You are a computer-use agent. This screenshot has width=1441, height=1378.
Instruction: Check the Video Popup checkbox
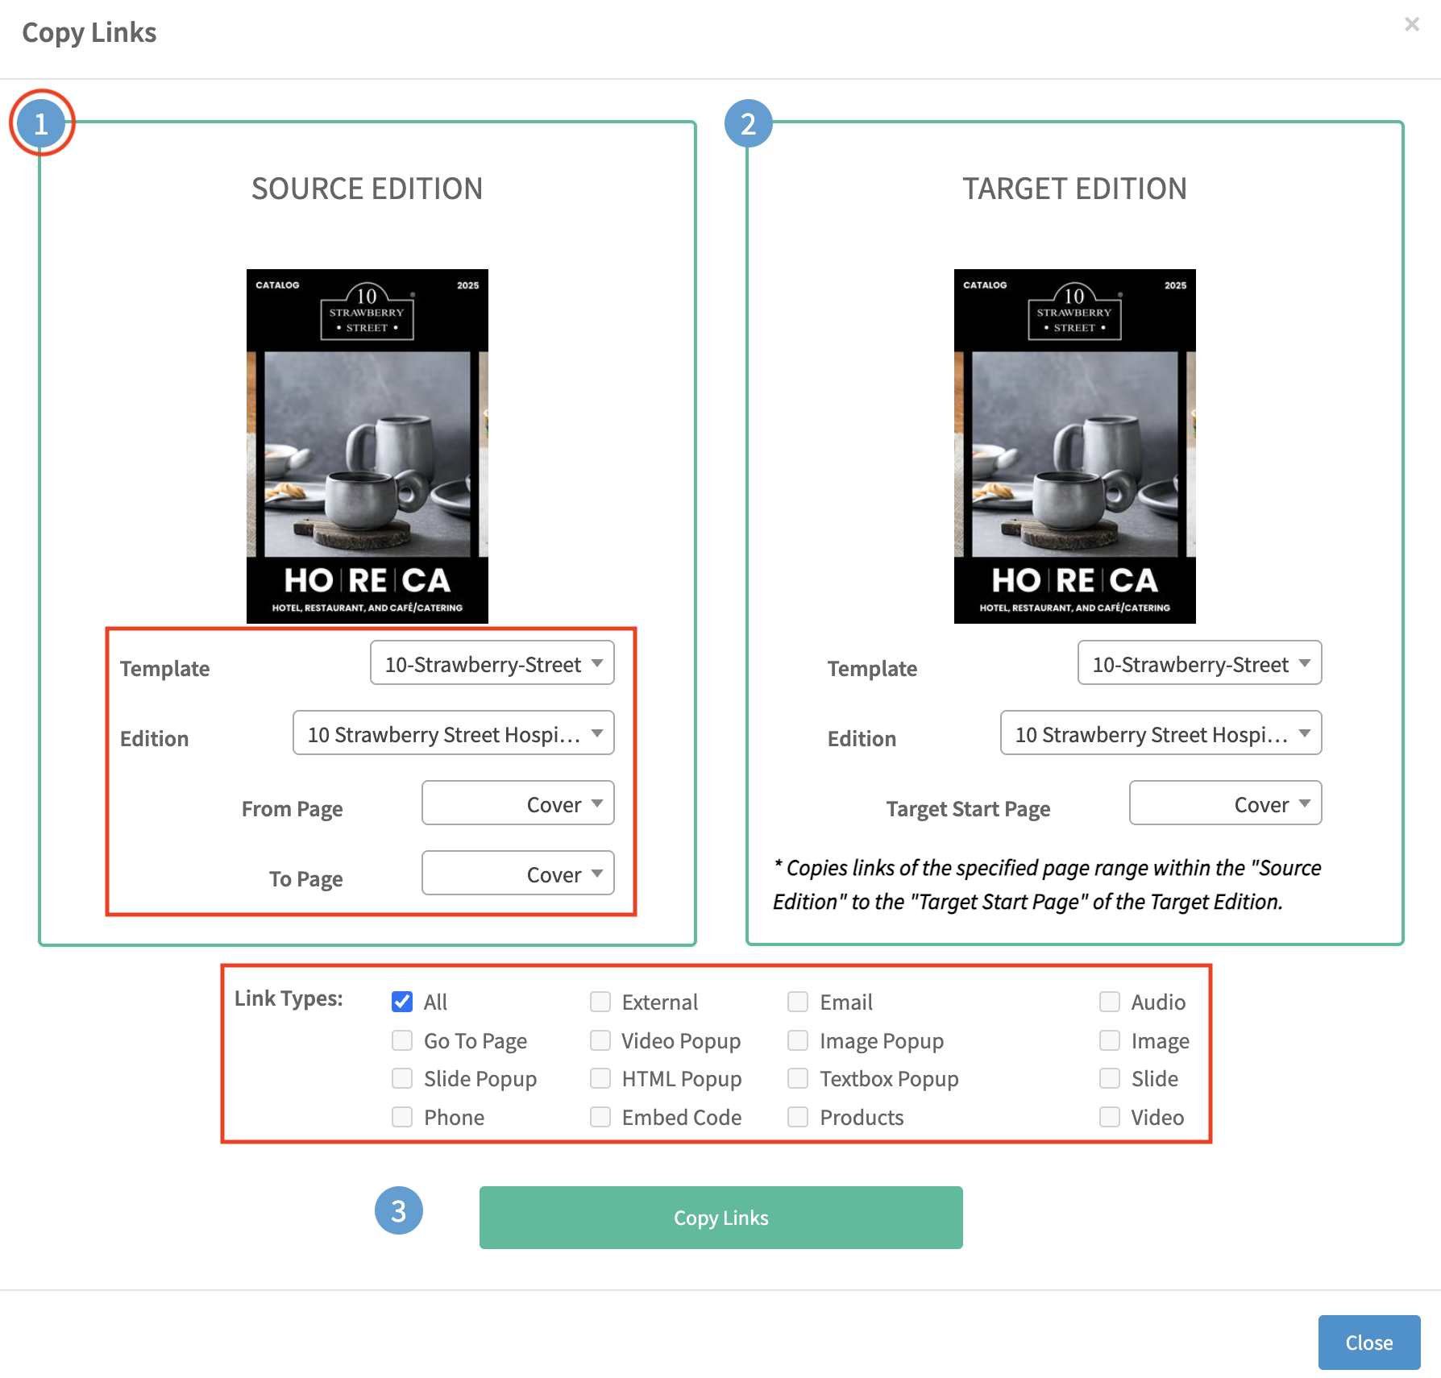[600, 1040]
